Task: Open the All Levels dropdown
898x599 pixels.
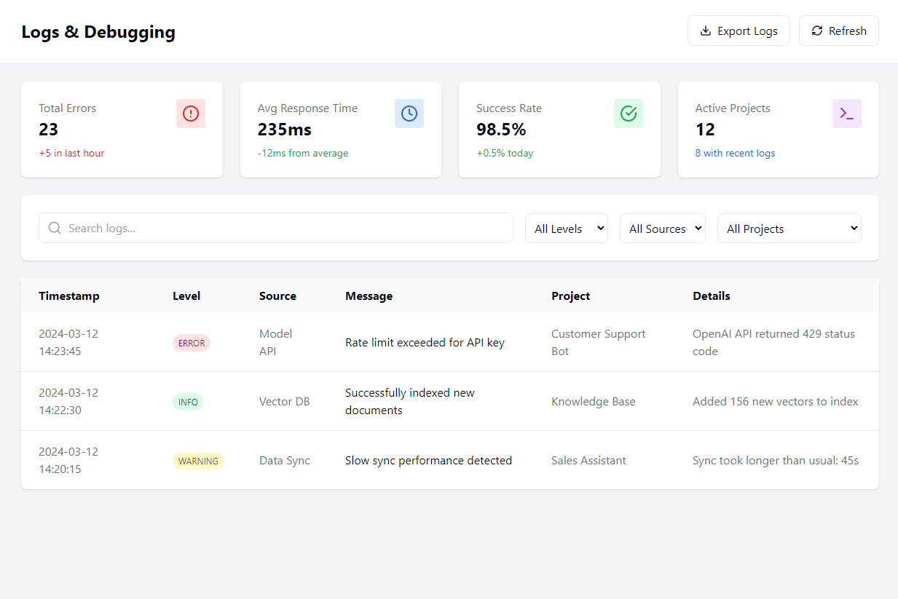Action: click(x=566, y=228)
